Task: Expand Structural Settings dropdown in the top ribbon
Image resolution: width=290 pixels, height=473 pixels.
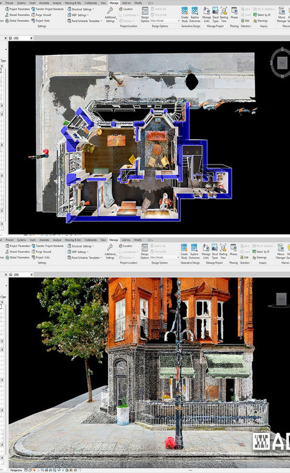Action: (81, 9)
